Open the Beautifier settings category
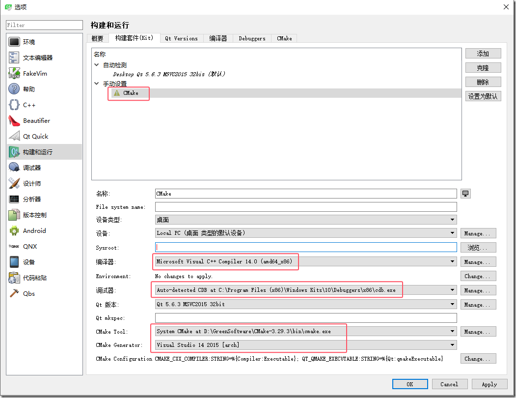 click(x=44, y=120)
